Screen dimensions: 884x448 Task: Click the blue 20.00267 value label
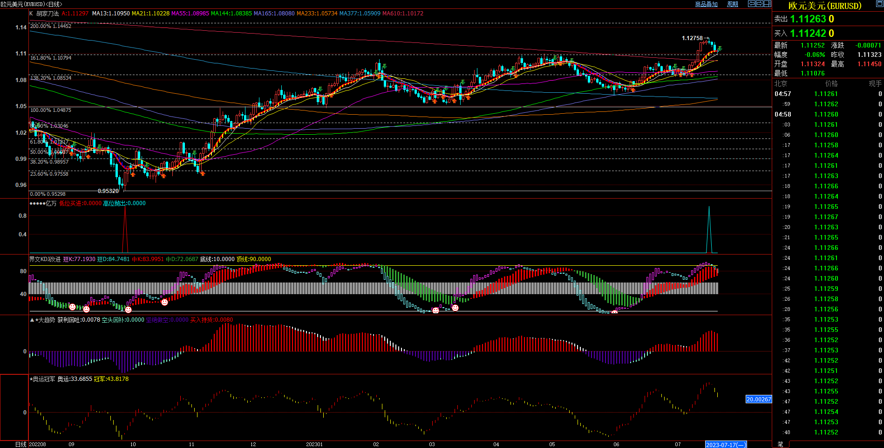click(x=758, y=400)
